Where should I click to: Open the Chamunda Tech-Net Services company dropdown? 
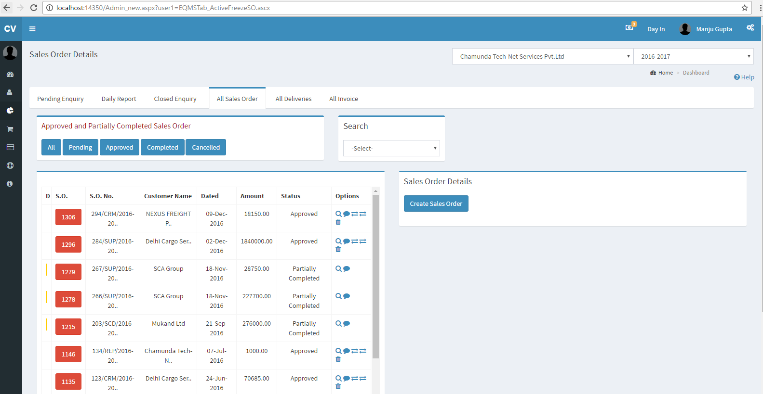click(x=542, y=56)
